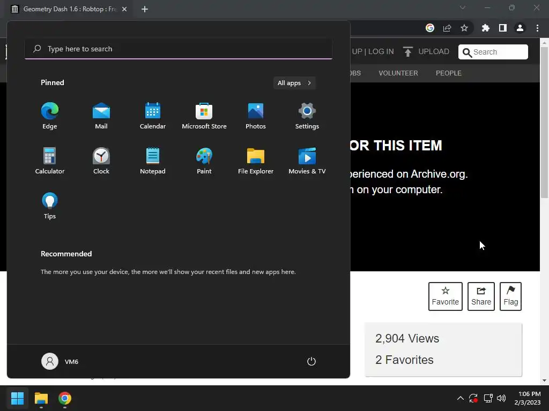The height and width of the screenshot is (411, 549).
Task: Expand the All apps list
Action: (294, 83)
